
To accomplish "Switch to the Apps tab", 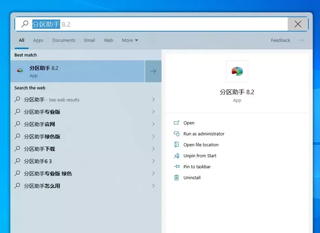I will (38, 40).
